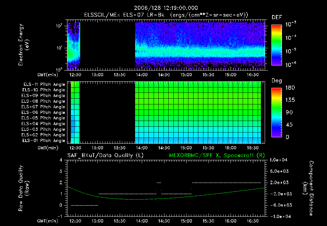Click the ELS-10 Pitch Angle row label

[x=44, y=90]
